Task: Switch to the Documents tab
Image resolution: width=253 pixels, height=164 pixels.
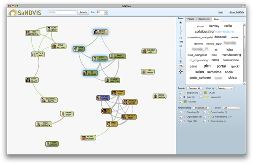Action: click(204, 19)
